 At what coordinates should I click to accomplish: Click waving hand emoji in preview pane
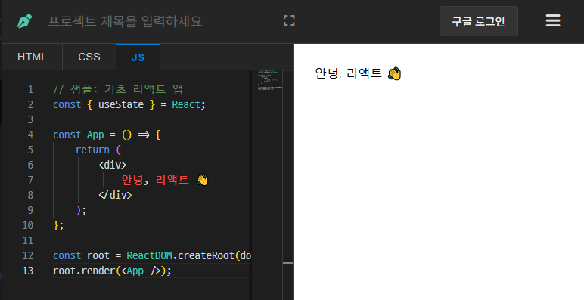tap(394, 73)
